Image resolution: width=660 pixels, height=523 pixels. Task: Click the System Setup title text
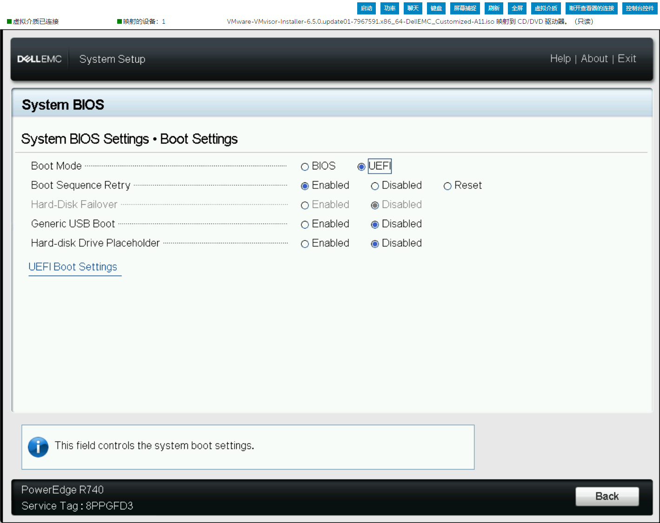point(112,59)
